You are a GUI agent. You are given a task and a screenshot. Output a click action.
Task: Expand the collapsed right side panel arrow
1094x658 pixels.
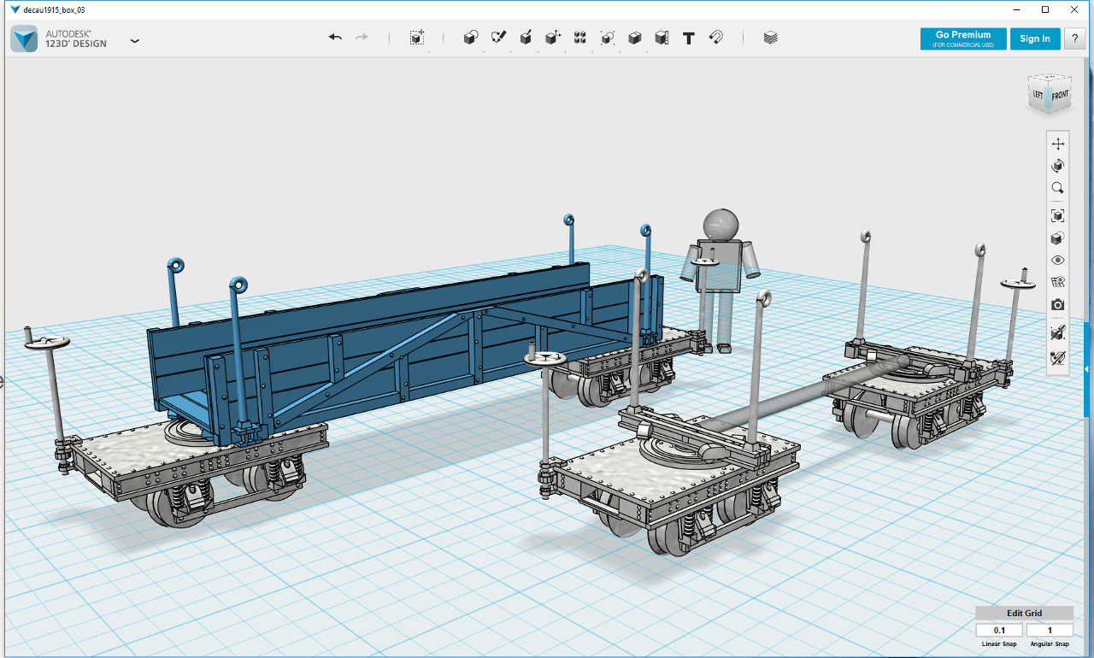[x=1086, y=369]
